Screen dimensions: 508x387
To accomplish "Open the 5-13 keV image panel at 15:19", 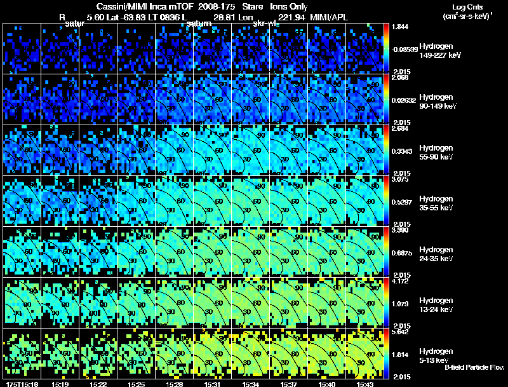I will pyautogui.click(x=60, y=353).
